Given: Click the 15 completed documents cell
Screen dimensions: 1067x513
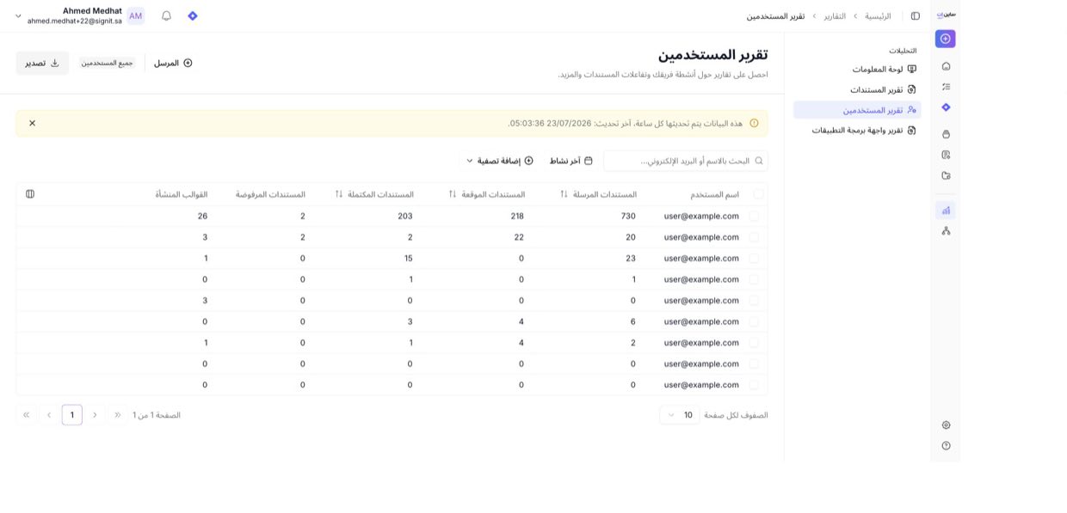Looking at the screenshot, I should pyautogui.click(x=409, y=258).
